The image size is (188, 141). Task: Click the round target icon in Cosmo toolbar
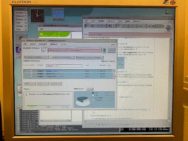153,26
